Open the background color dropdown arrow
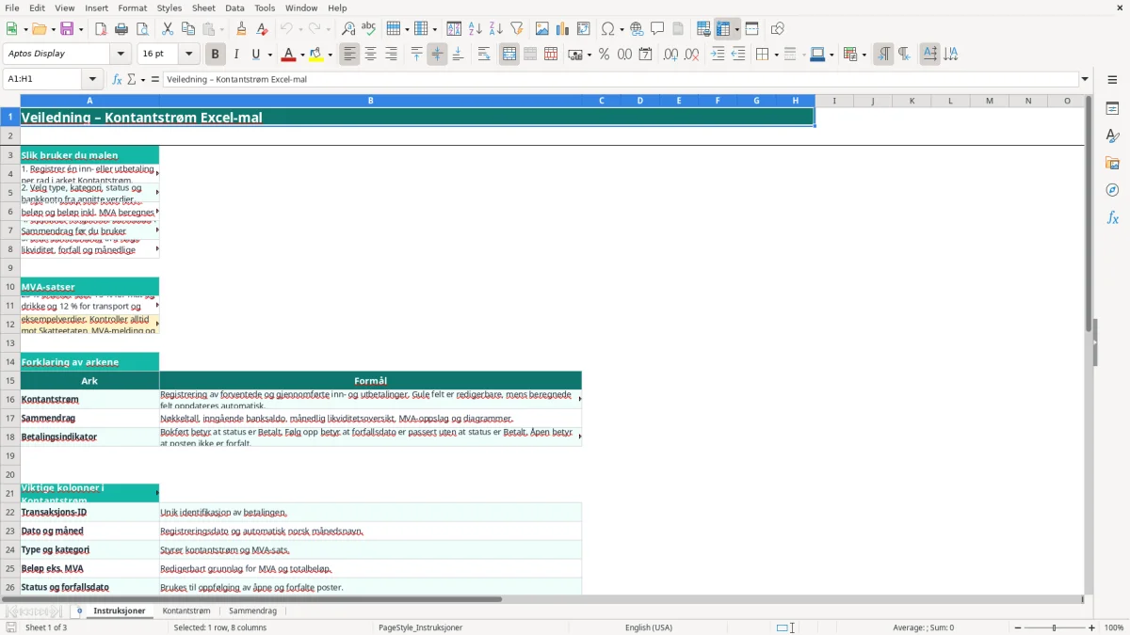The image size is (1130, 635). (330, 56)
